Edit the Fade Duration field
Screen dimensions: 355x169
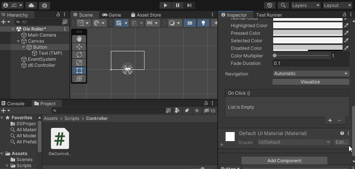[x=311, y=63]
